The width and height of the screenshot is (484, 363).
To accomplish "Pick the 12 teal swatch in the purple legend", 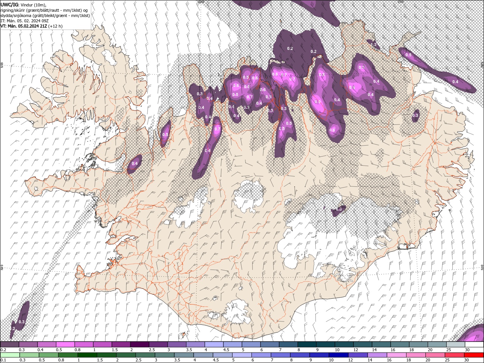I will pos(362,344).
